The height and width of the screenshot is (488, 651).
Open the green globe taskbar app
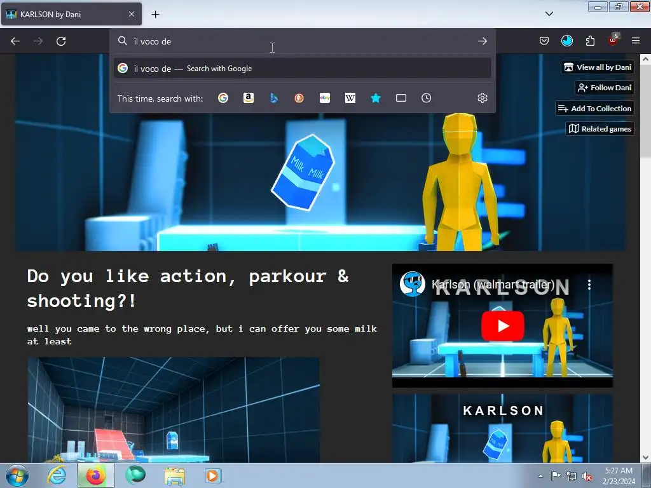[x=135, y=475]
